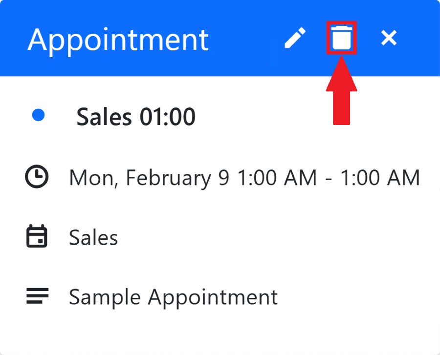Select the bold Sales 01:00 subject
440x355 pixels.
pyautogui.click(x=136, y=117)
